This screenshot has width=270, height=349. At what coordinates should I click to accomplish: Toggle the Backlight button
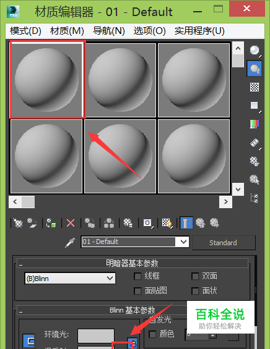255,69
